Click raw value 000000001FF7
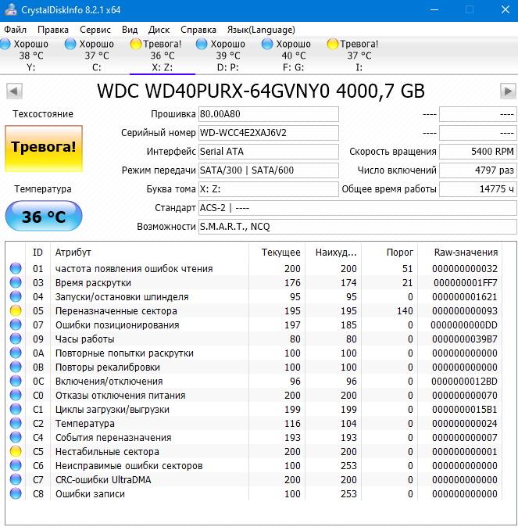 (x=465, y=283)
